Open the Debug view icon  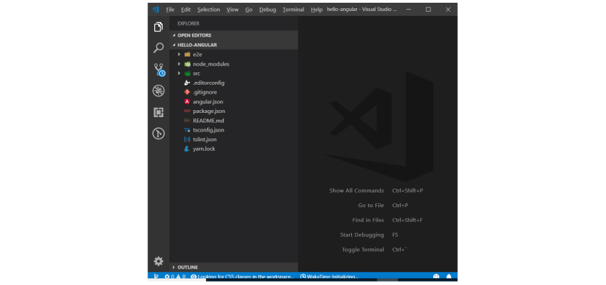[x=158, y=91]
